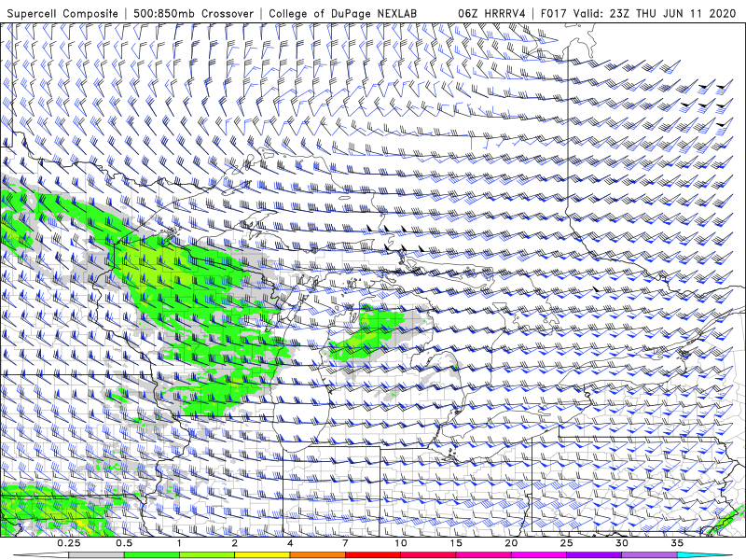Select the dark purple 25–30 color segment
Viewport: 746px width, 560px height.
[x=594, y=555]
